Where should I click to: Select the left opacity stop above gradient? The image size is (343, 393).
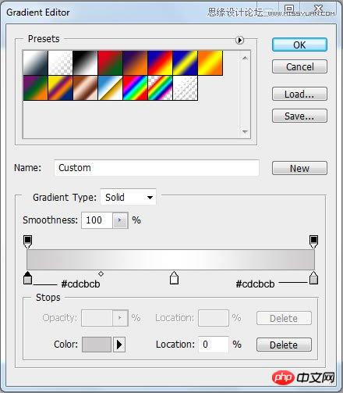(x=27, y=241)
